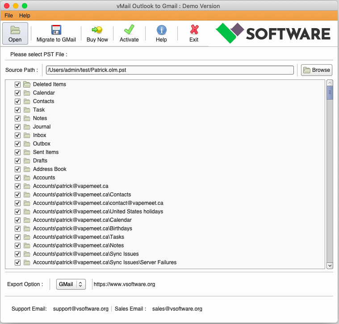Image resolution: width=339 pixels, height=324 pixels.
Task: Click the Exit red X icon
Action: [x=194, y=30]
